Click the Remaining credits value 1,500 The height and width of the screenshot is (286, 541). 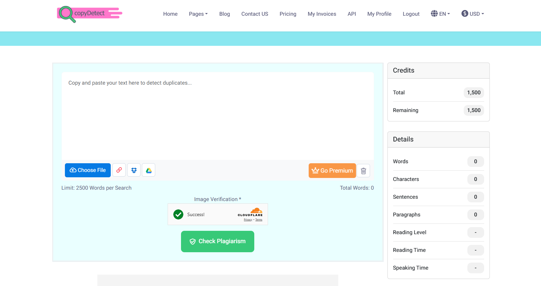[x=474, y=110]
